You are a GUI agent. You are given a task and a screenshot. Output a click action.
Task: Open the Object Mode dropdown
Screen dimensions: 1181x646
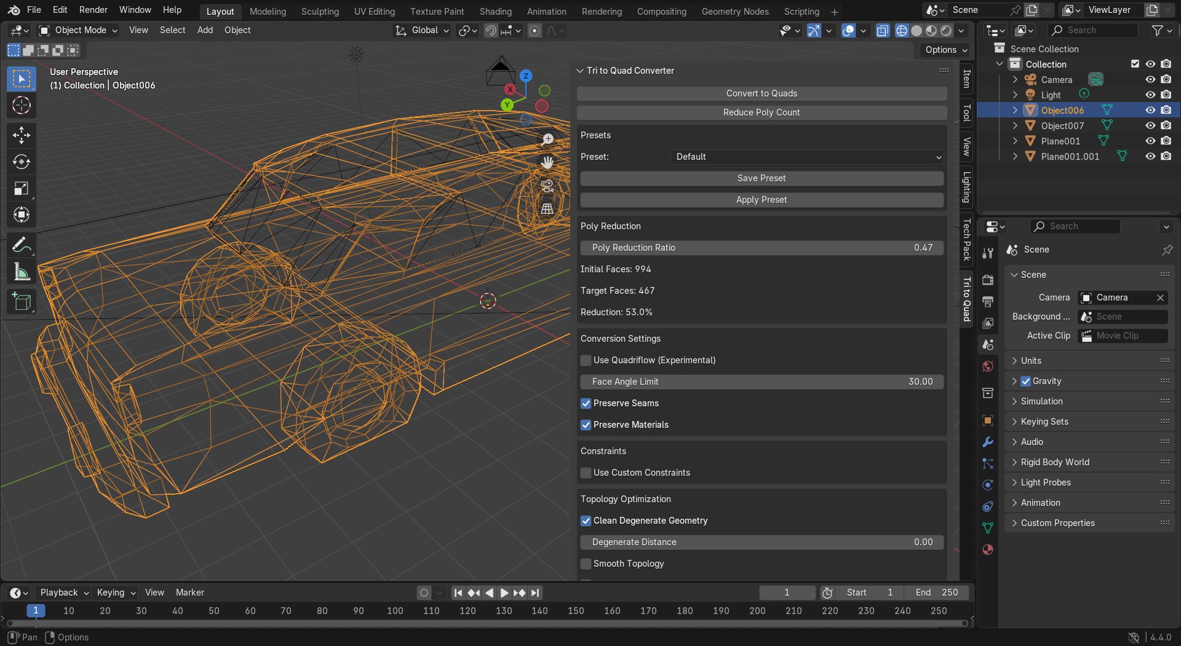click(x=77, y=30)
